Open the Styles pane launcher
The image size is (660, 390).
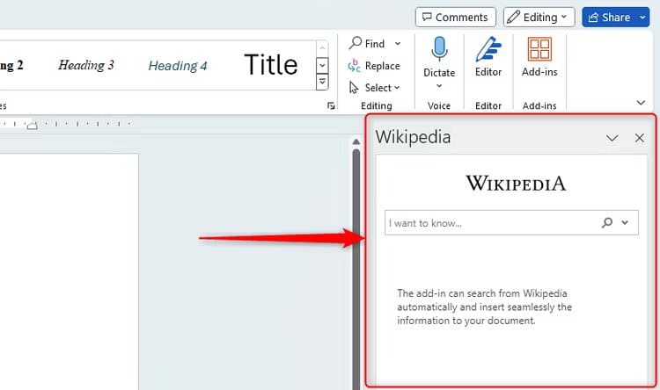click(331, 105)
